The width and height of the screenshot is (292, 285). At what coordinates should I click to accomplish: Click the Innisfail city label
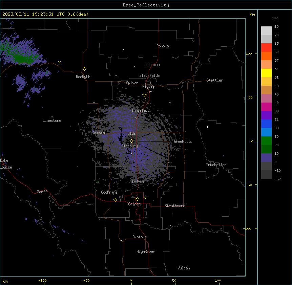point(141,110)
